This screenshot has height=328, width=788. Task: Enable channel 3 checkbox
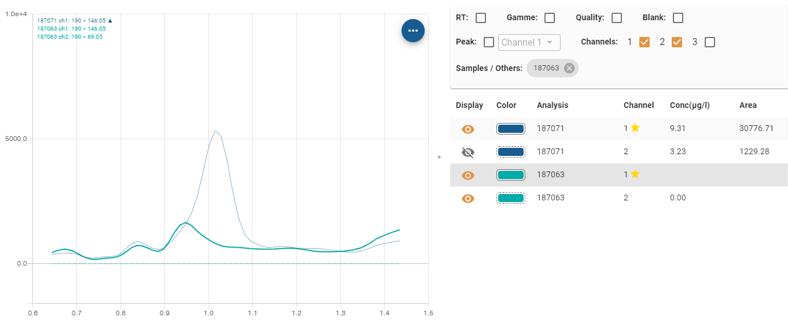[x=710, y=42]
